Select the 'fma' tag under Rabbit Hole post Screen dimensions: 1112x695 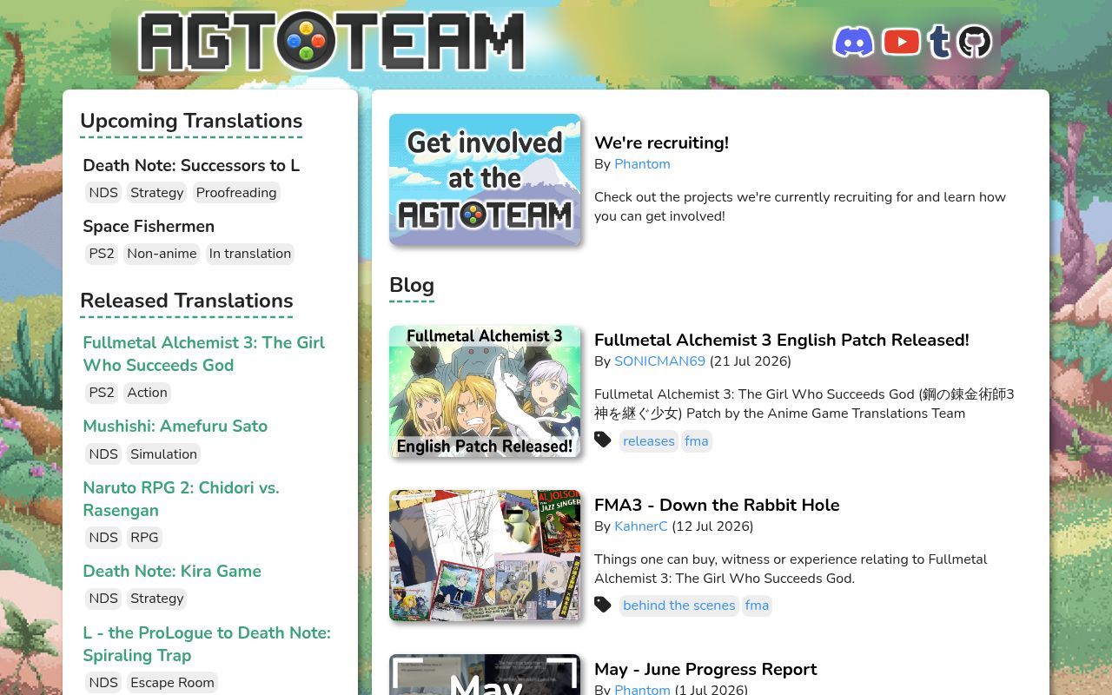(757, 606)
